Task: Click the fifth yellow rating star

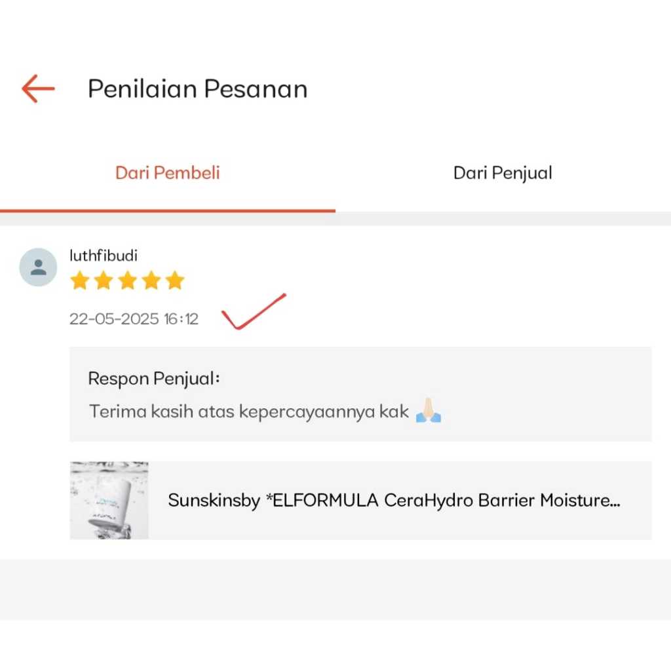Action: tap(175, 280)
